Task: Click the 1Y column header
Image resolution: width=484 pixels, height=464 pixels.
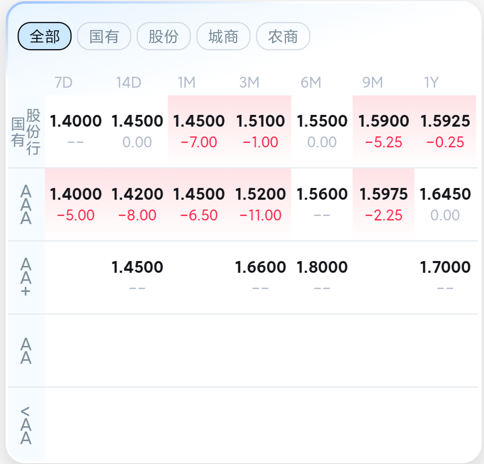Action: [x=431, y=82]
